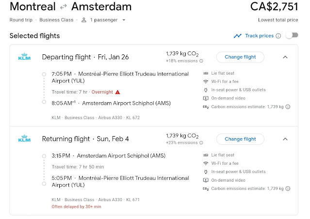
Task: Click the departing +18% emissions info icon
Action: tap(201, 61)
